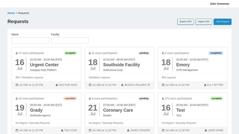Click the completed badge on Emory card
The height and width of the screenshot is (134, 239).
pos(216,53)
